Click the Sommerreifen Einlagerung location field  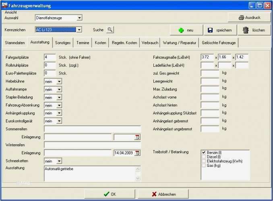pos(78,137)
